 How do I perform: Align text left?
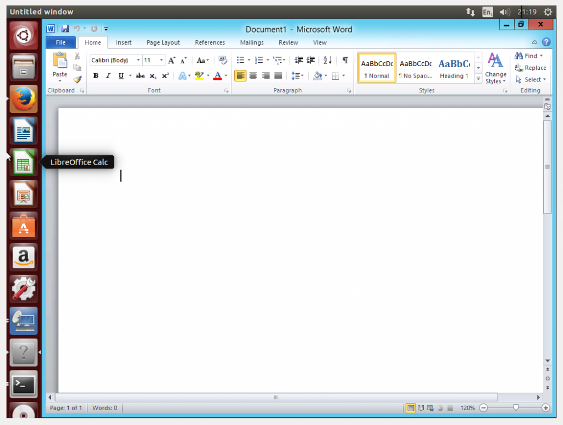point(240,76)
